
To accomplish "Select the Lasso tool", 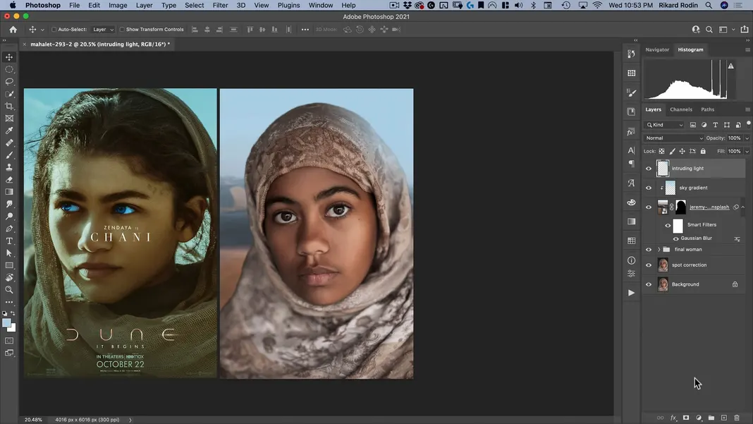I will click(x=9, y=82).
